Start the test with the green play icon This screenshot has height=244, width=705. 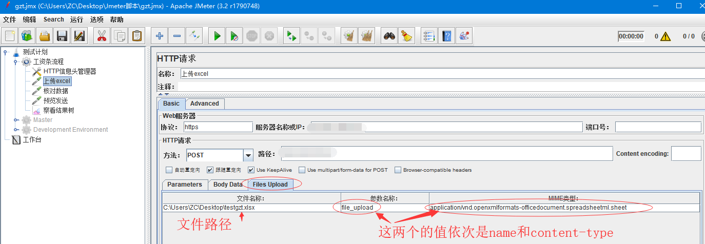(217, 36)
